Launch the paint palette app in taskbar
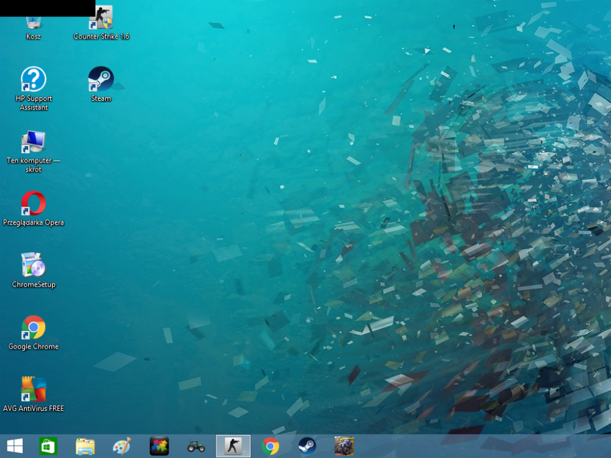This screenshot has width=611, height=458. click(x=122, y=446)
